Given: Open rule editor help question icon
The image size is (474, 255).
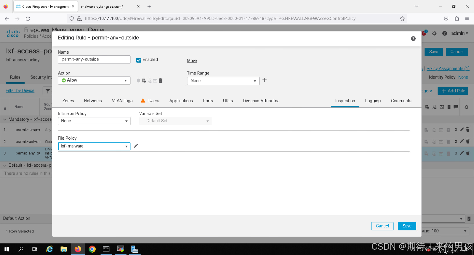Looking at the screenshot, I should pyautogui.click(x=413, y=39).
